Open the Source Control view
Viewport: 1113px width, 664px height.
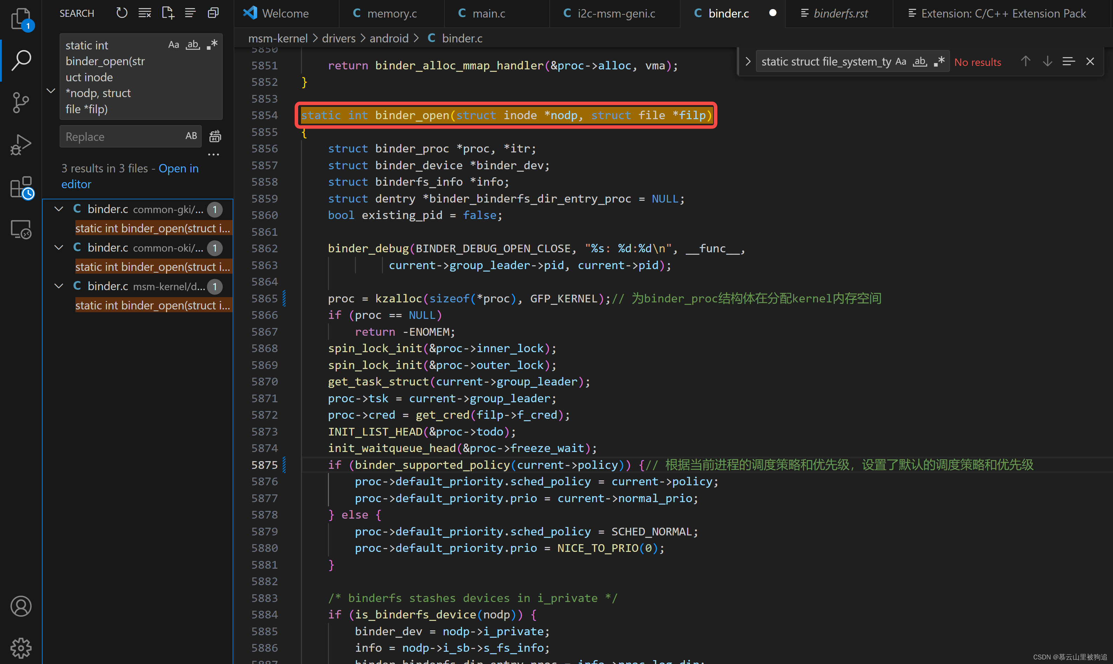[x=21, y=102]
